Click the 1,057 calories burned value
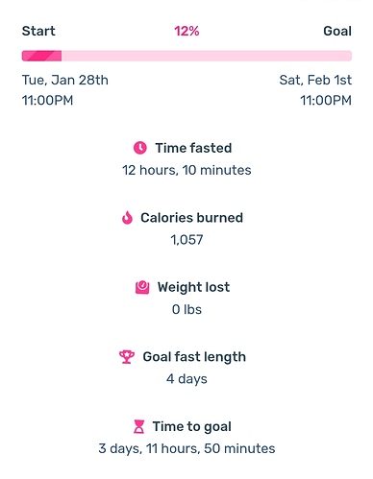Screen dimensions: 373x479 [x=186, y=240]
